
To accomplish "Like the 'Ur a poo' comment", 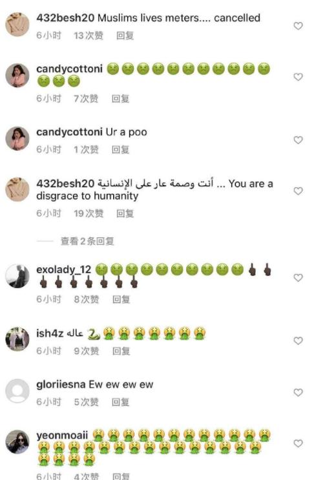I will click(298, 140).
